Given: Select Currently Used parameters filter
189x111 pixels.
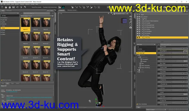Looking at the screenshot, I should point(146,51).
